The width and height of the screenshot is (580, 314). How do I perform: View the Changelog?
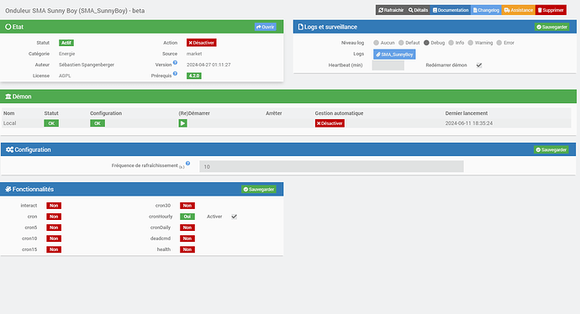(486, 10)
